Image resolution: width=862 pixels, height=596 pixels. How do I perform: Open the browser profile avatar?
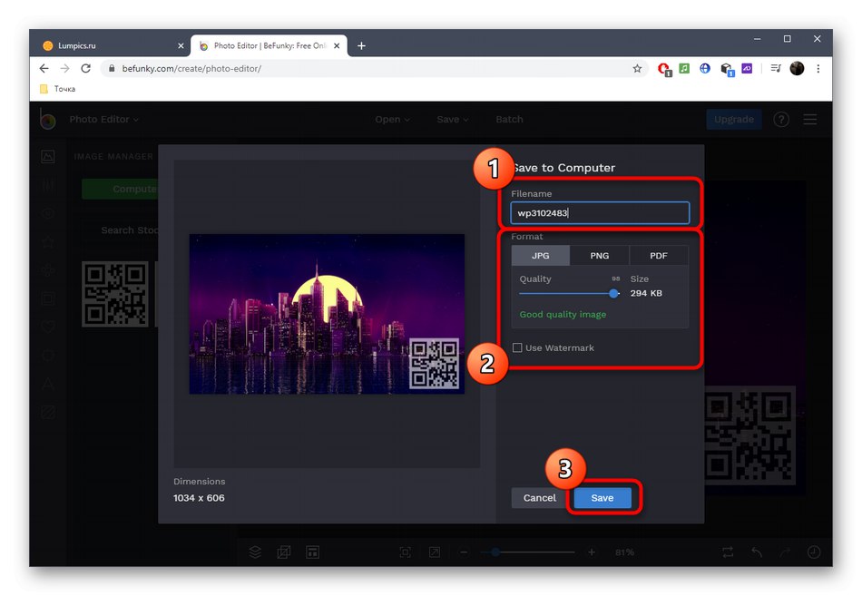tap(798, 68)
